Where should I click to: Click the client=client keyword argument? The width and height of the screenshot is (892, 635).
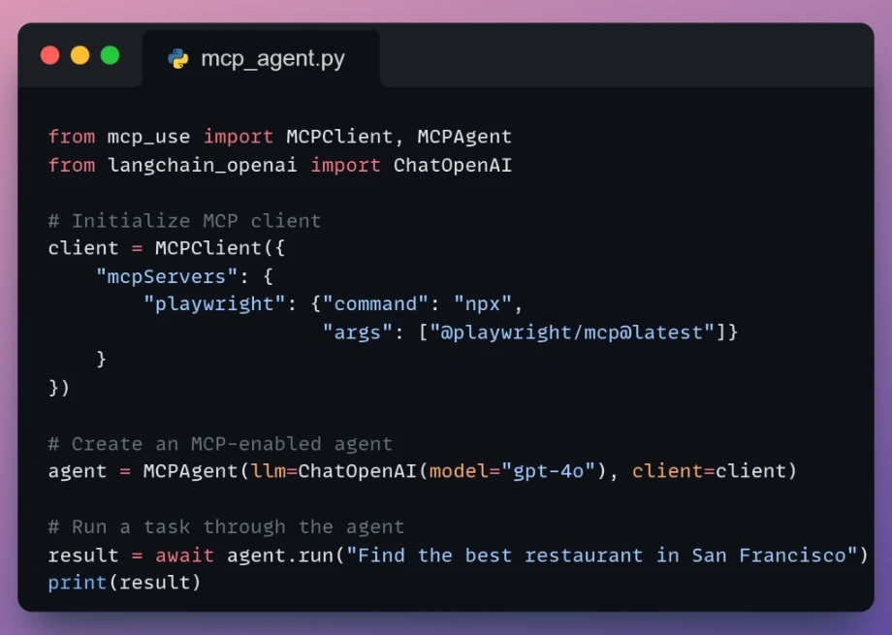point(708,471)
